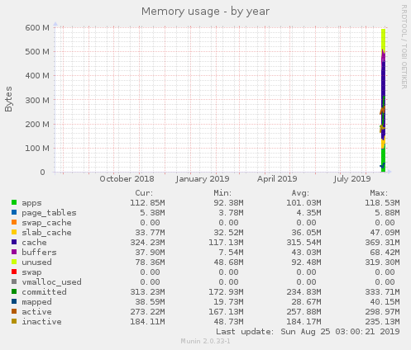Image resolution: width=411 pixels, height=350 pixels.
Task: Click the orange swap_cache legend swatch
Action: (x=14, y=222)
